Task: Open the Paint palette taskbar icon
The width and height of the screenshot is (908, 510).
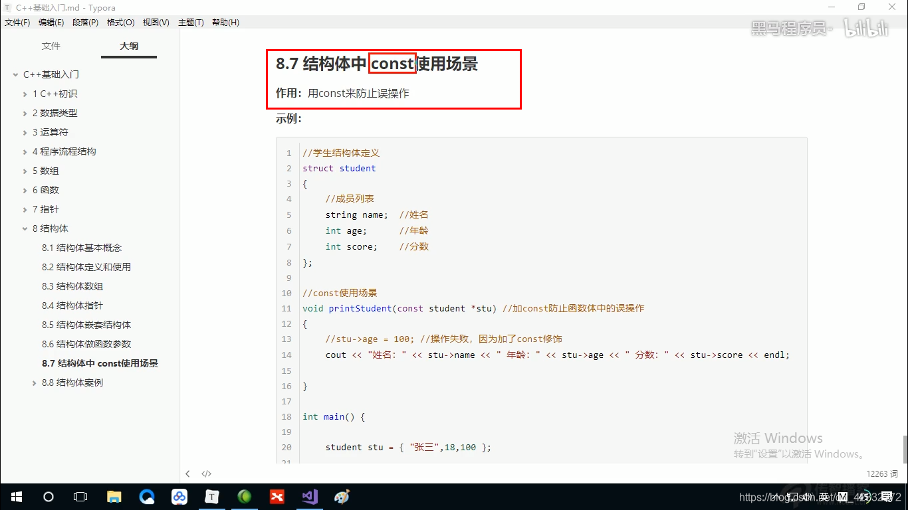Action: (x=342, y=497)
